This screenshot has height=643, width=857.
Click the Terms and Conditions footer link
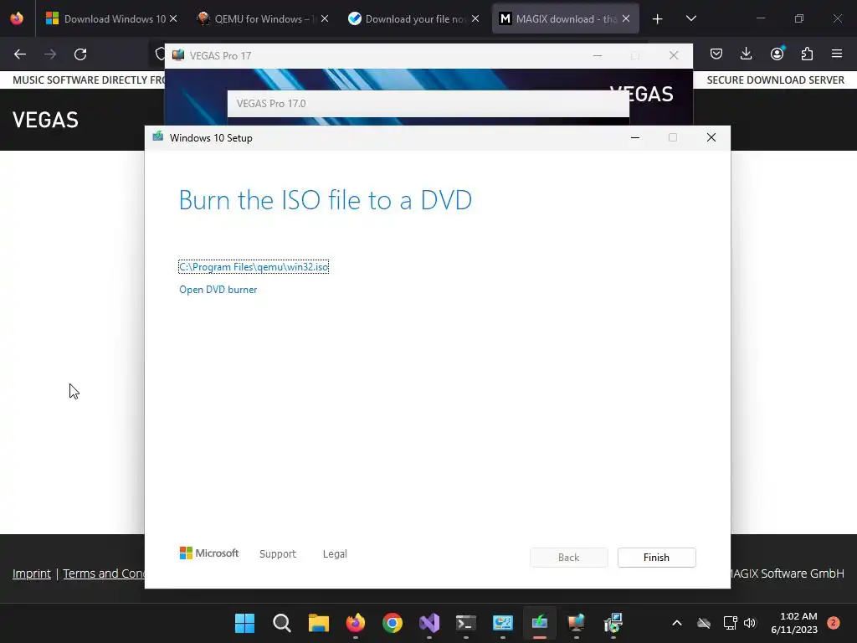click(x=104, y=574)
